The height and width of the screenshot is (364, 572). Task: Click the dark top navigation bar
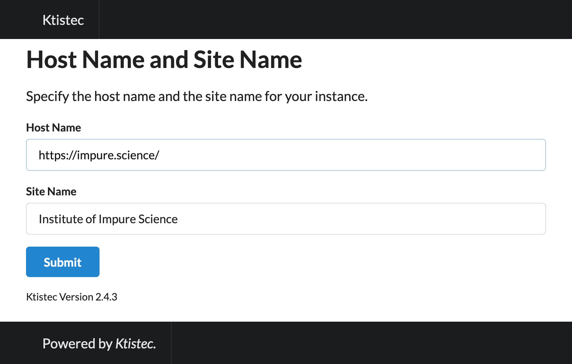[334, 19]
